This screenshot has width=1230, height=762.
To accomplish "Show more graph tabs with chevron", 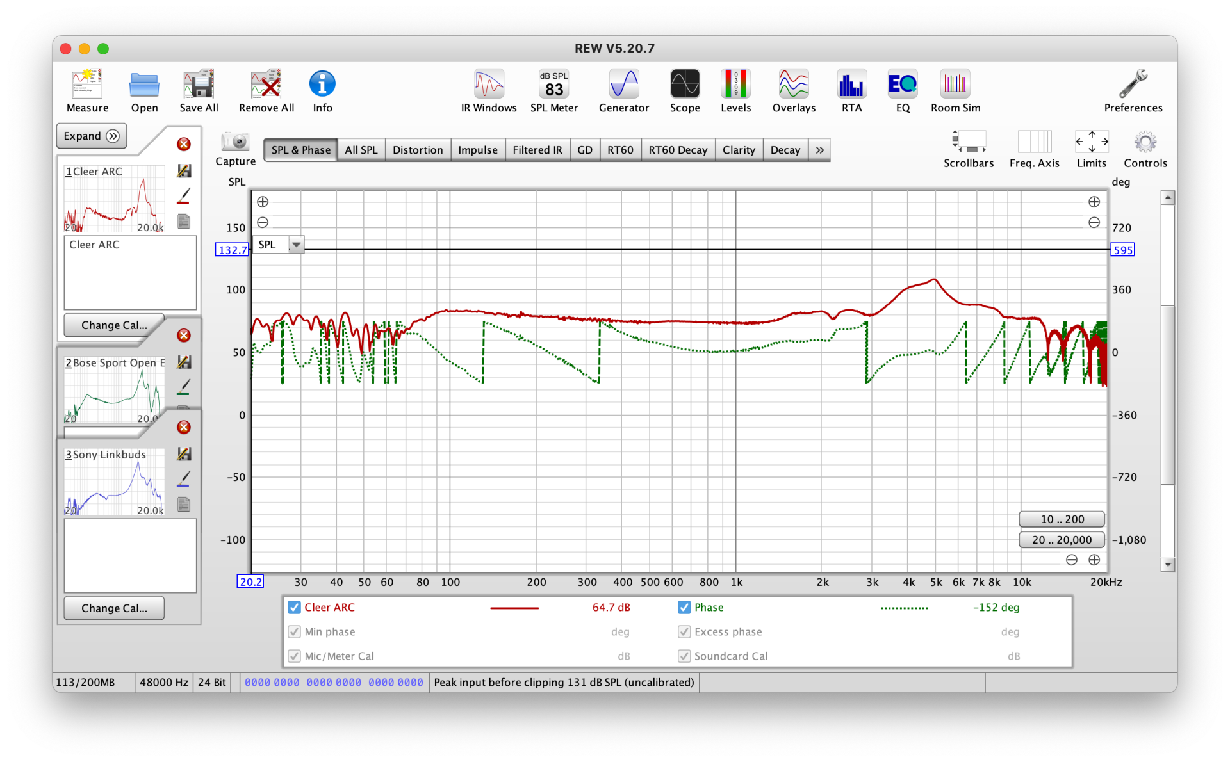I will coord(819,150).
